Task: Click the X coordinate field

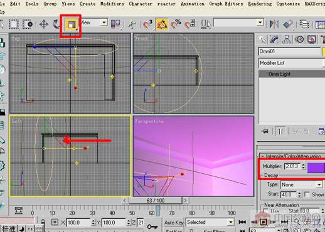Action: [78, 223]
